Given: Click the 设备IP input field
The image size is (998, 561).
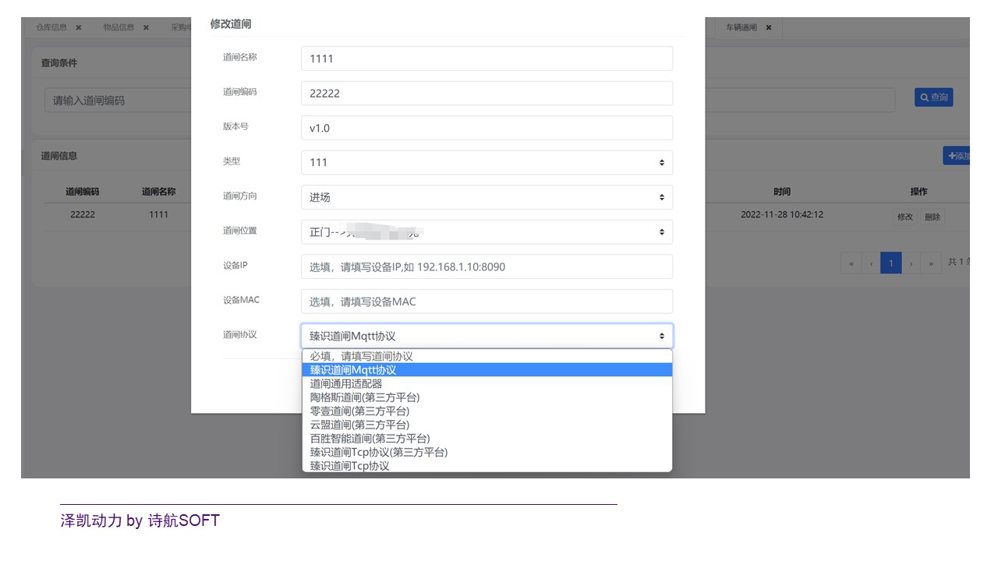Looking at the screenshot, I should 487,266.
